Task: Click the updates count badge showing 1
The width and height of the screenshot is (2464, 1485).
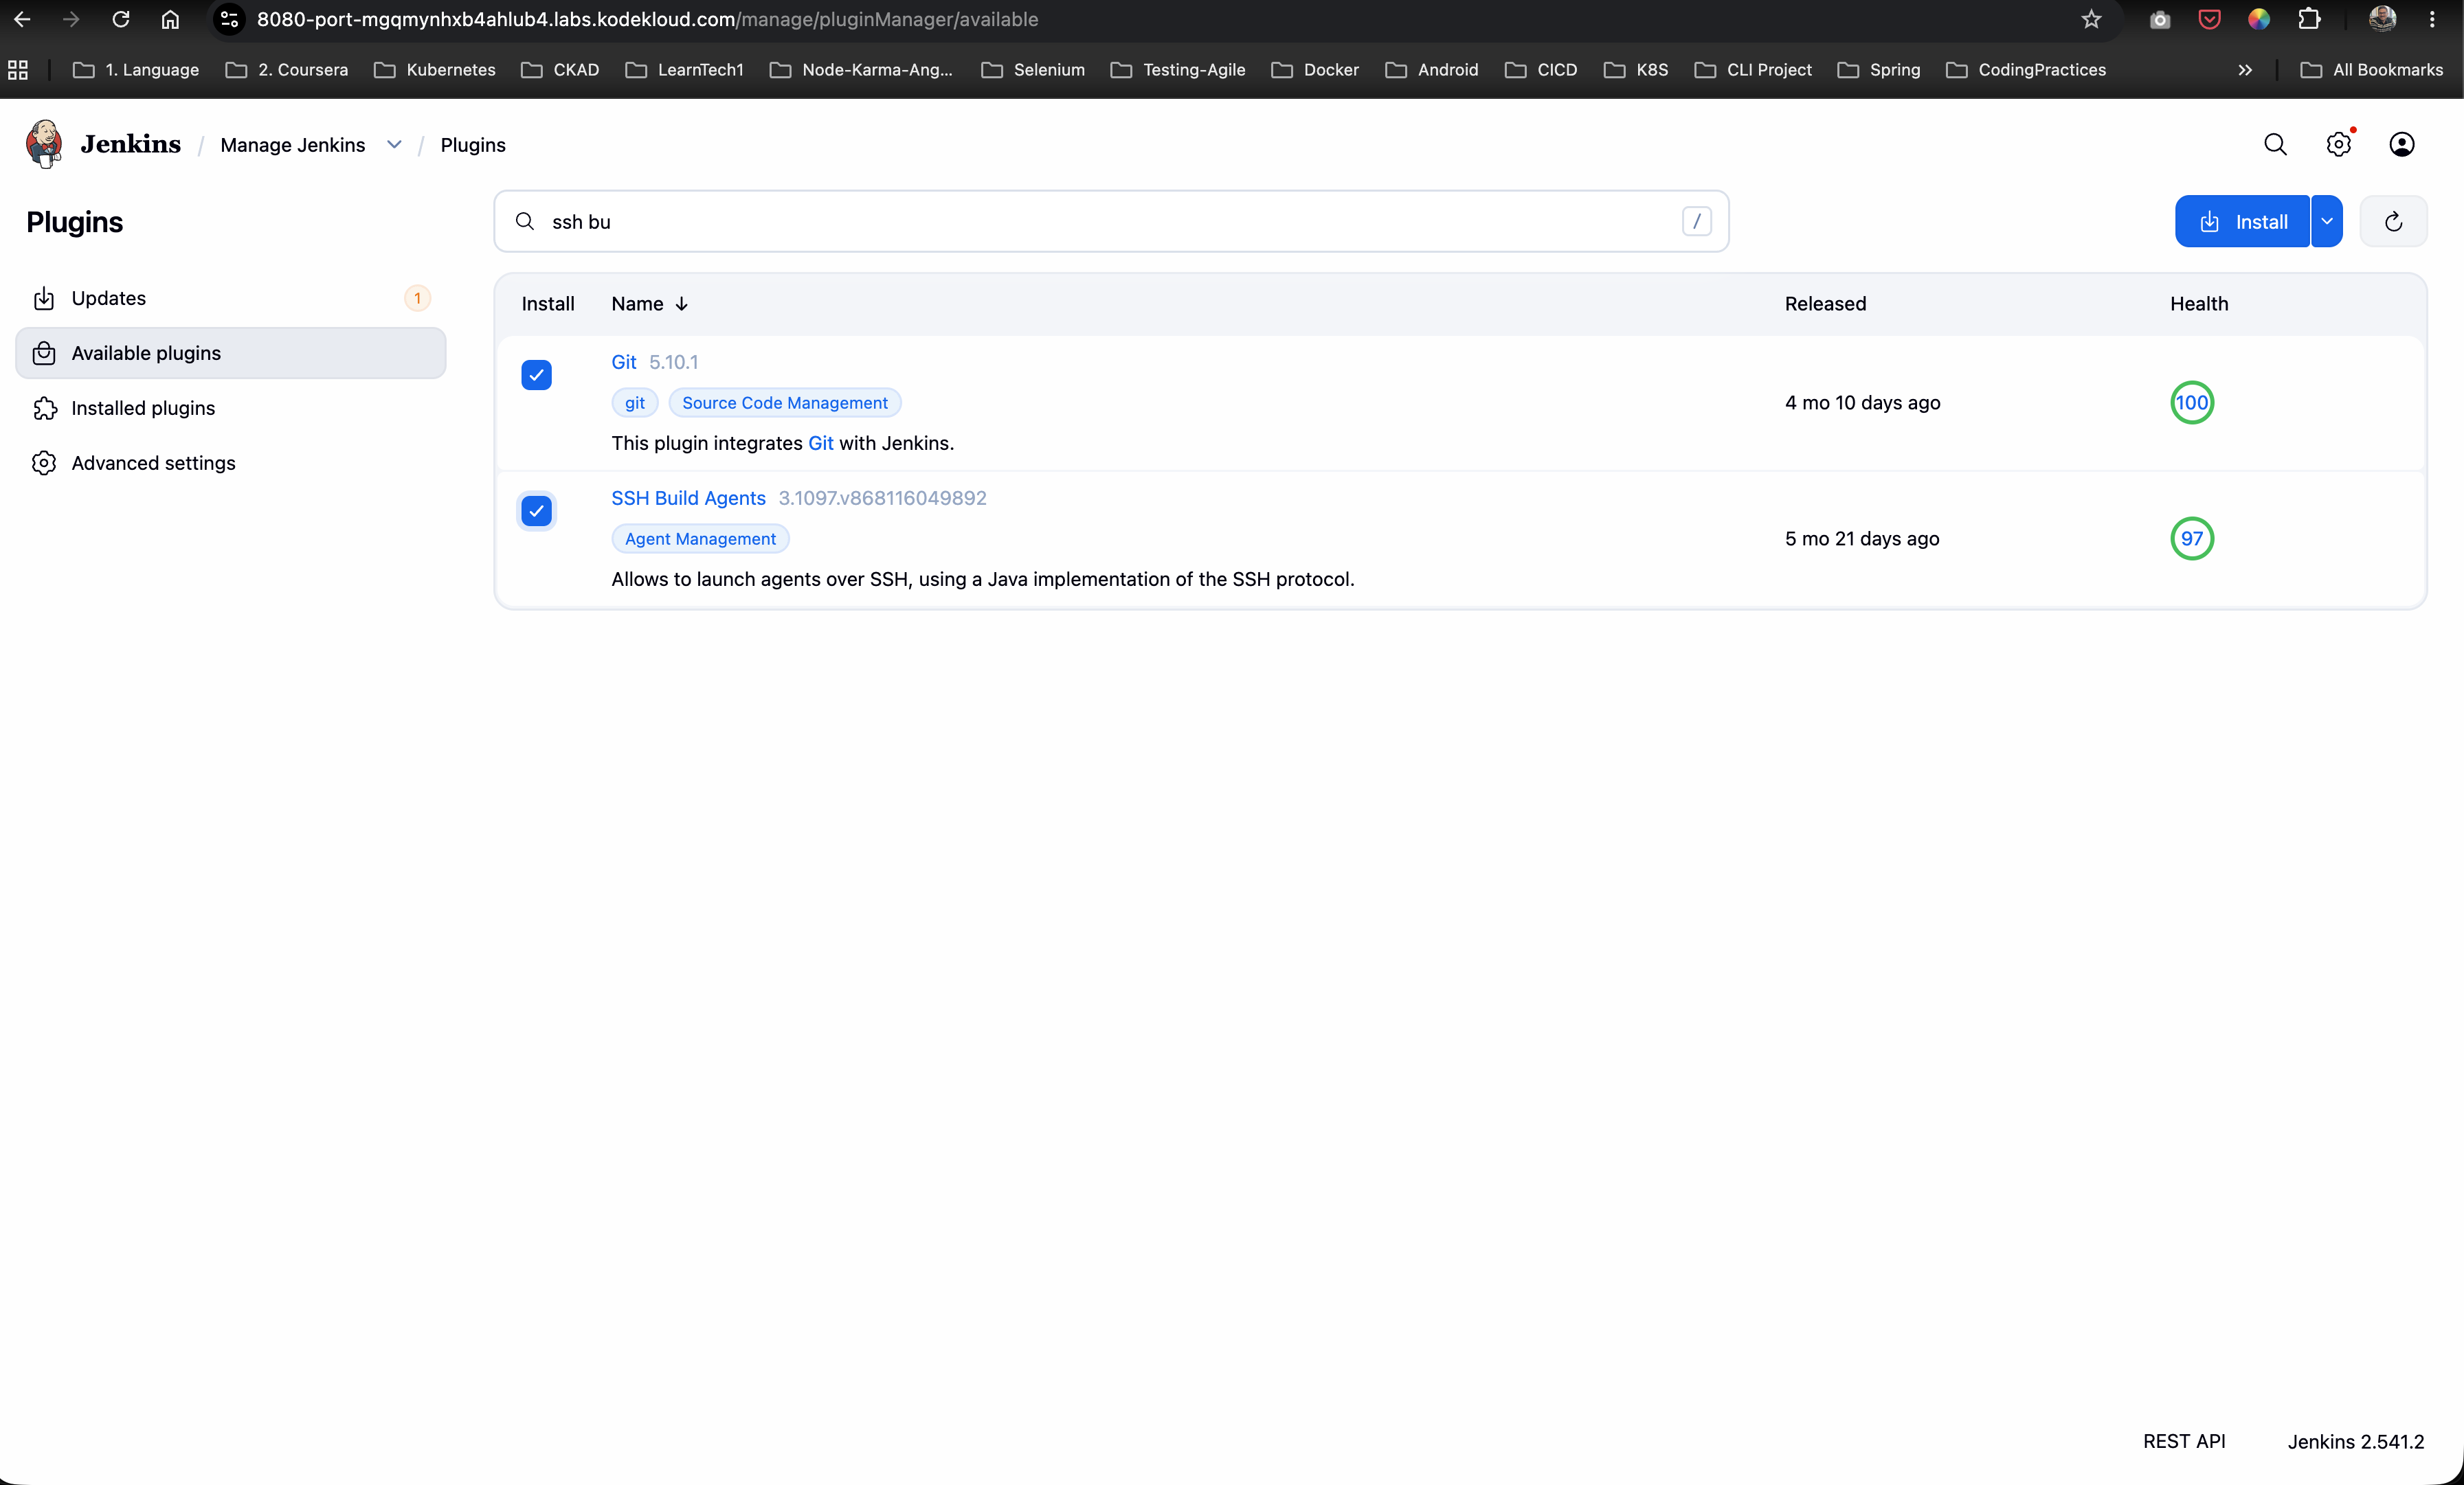Action: (418, 299)
